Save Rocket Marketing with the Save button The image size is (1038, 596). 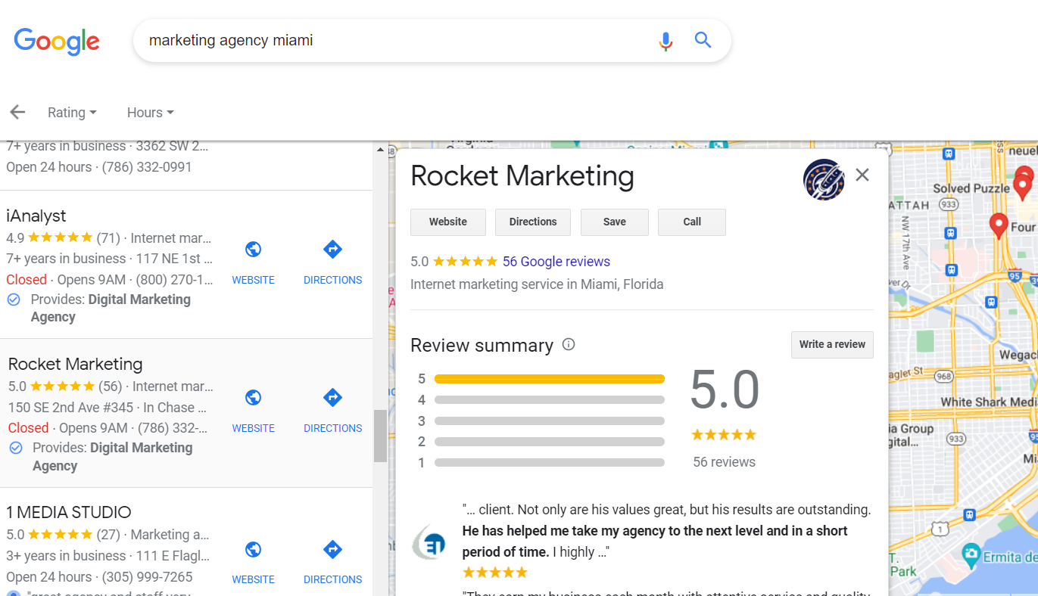coord(615,222)
